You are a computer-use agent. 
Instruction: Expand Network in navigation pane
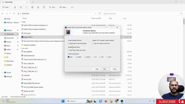point(2,77)
